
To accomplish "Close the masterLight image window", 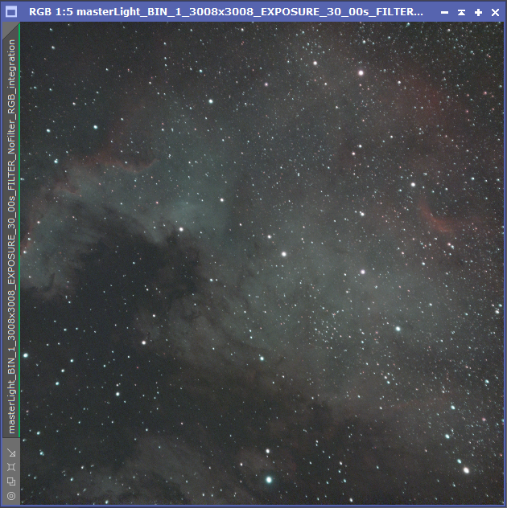I will [495, 12].
